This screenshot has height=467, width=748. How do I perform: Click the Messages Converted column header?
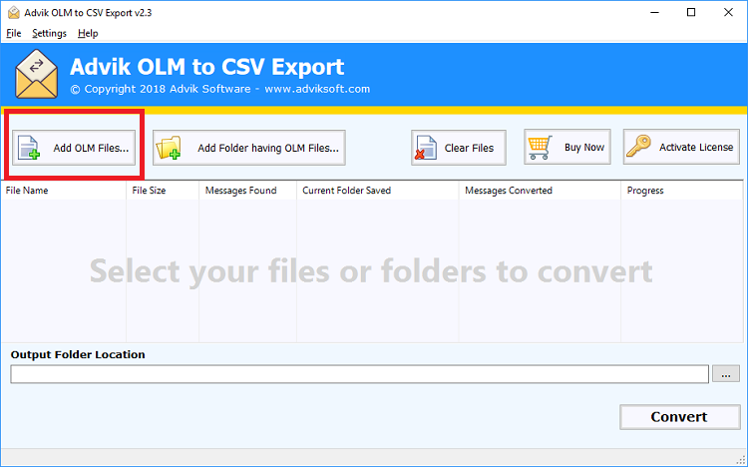(x=540, y=191)
